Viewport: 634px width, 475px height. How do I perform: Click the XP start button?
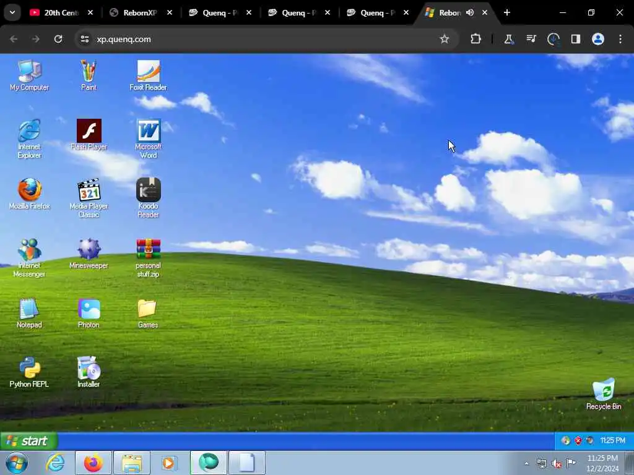(x=28, y=440)
